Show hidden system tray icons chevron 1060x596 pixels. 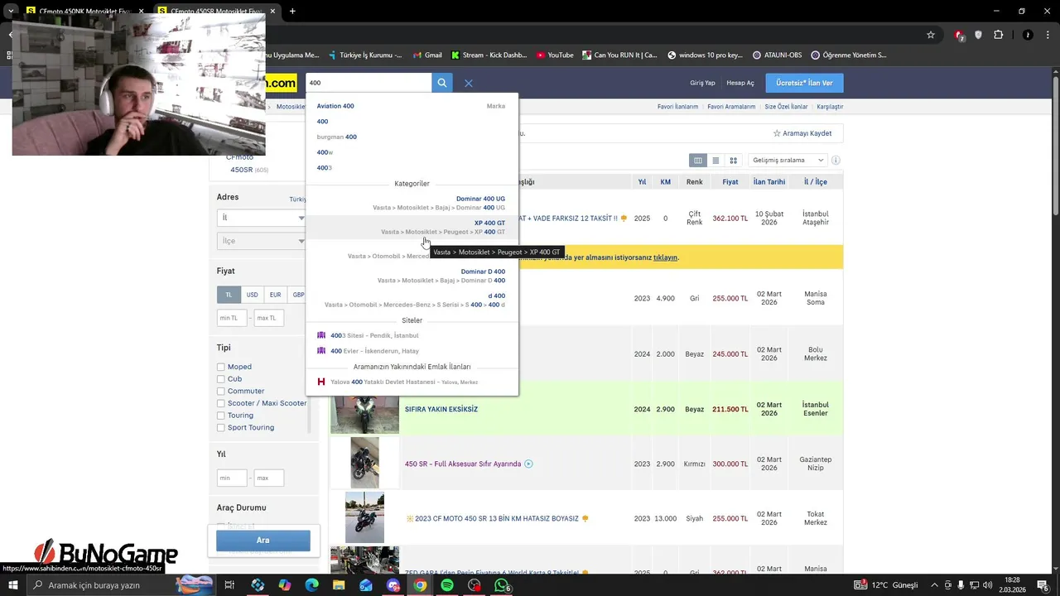pos(934,585)
